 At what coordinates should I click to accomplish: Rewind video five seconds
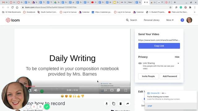pos(30,90)
